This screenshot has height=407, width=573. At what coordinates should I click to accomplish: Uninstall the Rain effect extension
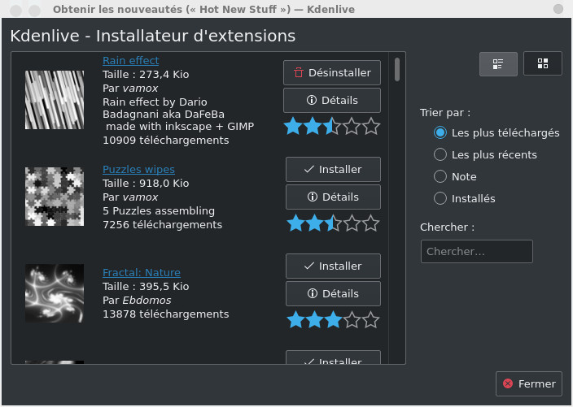[x=332, y=72]
